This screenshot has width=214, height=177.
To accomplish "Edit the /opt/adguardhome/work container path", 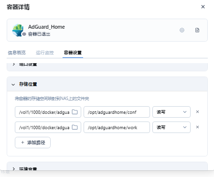I will point(117,127).
